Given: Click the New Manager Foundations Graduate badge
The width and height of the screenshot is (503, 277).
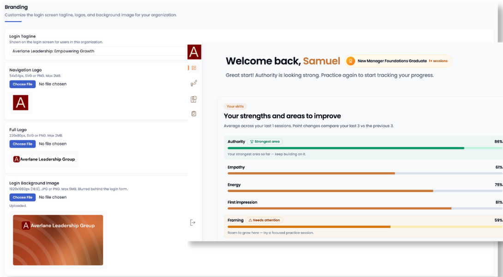Looking at the screenshot, I should [x=398, y=61].
